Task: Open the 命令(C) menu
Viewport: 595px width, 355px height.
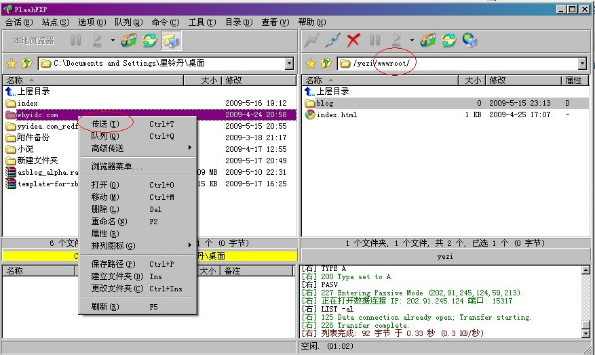Action: pyautogui.click(x=165, y=22)
